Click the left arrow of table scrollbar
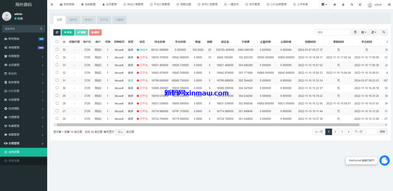This screenshot has width=393, height=191. tap(54, 125)
